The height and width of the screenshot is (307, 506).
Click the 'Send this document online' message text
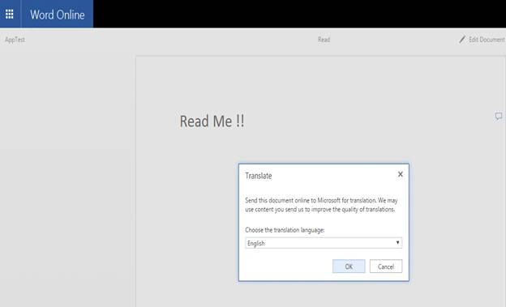(321, 205)
